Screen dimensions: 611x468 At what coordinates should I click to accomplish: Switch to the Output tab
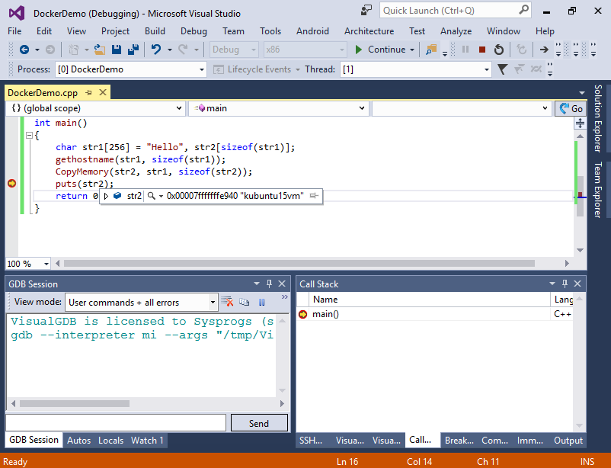(x=568, y=441)
